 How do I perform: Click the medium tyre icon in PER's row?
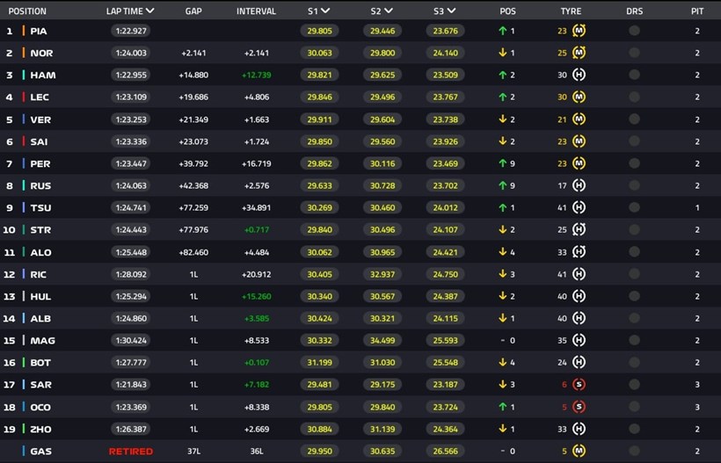[x=579, y=163]
